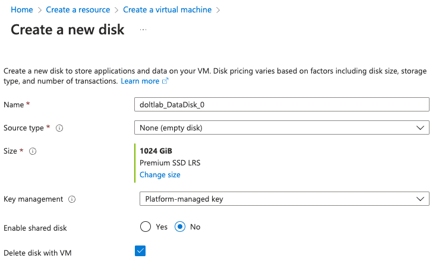Uncheck the Delete disk with VM checkbox
442x271 pixels.
point(140,251)
